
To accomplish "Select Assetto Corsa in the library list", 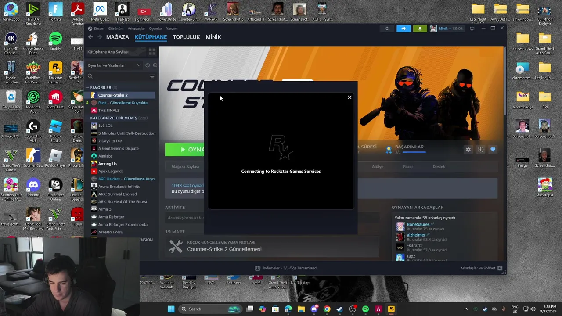I will click(122, 232).
